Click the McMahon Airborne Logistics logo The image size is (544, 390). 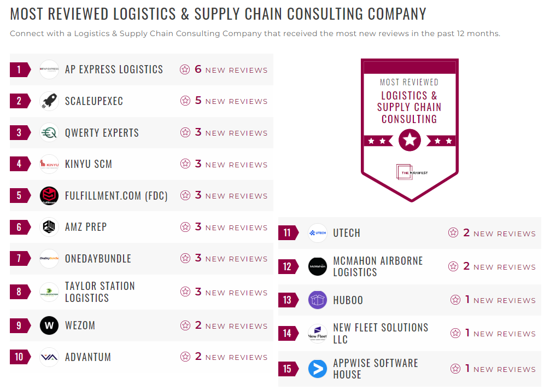tap(317, 266)
